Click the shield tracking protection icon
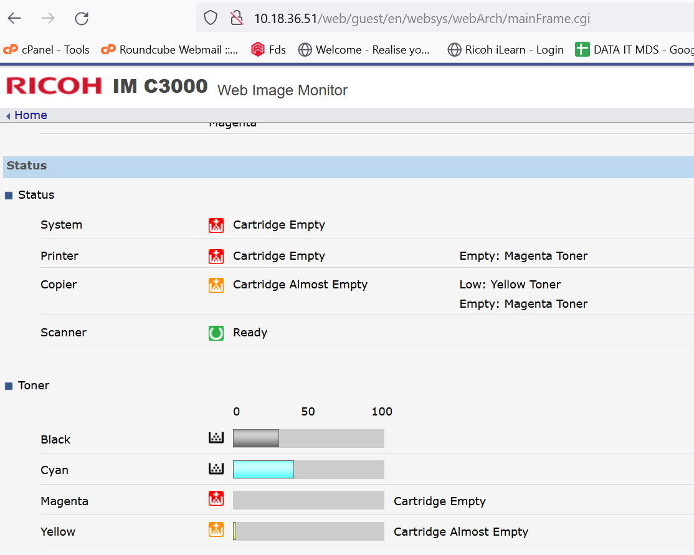Viewport: 694px width, 555px height. pyautogui.click(x=210, y=18)
